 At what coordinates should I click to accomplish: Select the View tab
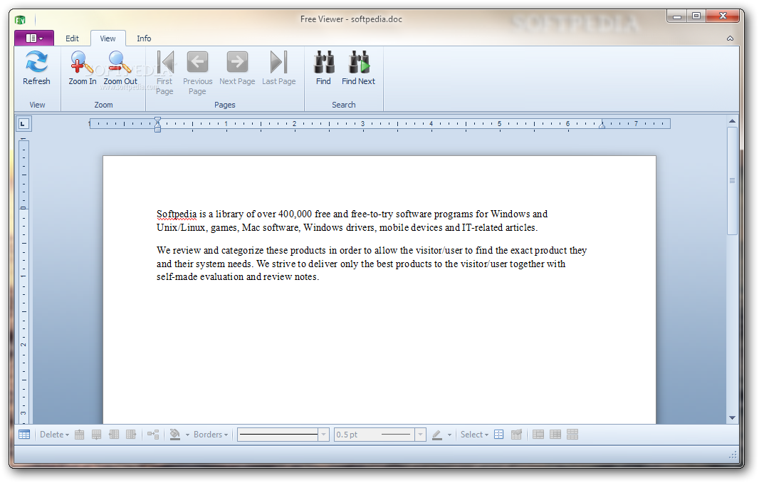pos(108,38)
